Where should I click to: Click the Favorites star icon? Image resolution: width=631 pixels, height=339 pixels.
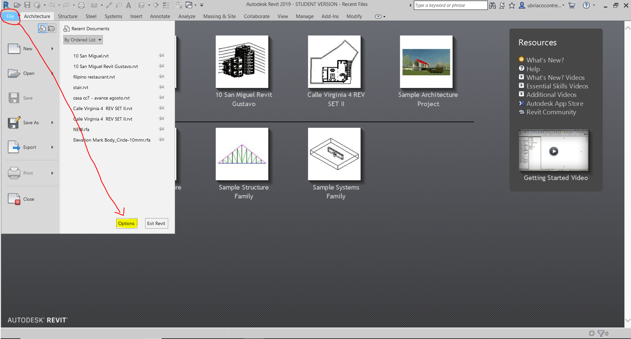point(512,5)
